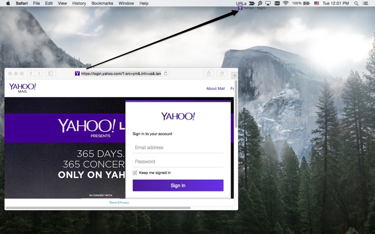The width and height of the screenshot is (375, 234).
Task: Click the Yahoo Live Presents banner
Action: (x=65, y=128)
